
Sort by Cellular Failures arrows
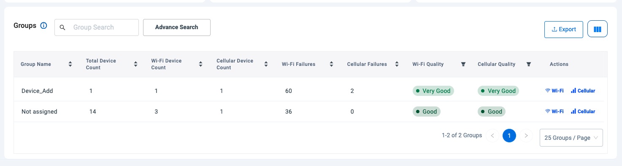coord(397,64)
